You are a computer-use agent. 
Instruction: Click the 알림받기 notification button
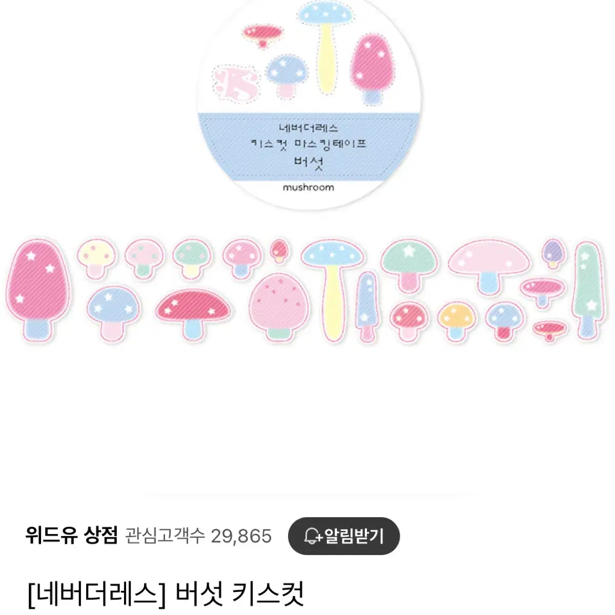point(343,536)
